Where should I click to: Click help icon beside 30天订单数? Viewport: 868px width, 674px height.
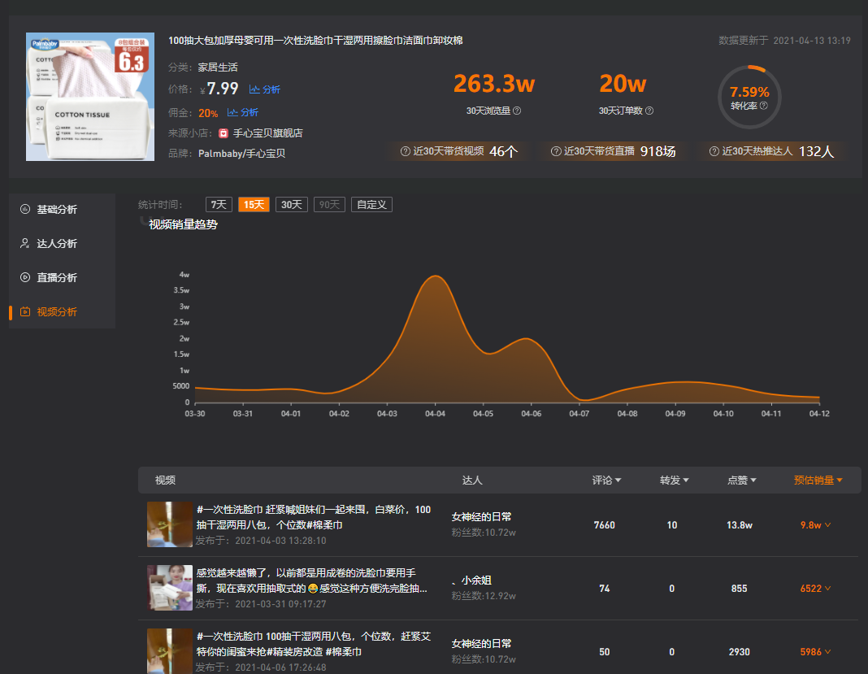[649, 111]
